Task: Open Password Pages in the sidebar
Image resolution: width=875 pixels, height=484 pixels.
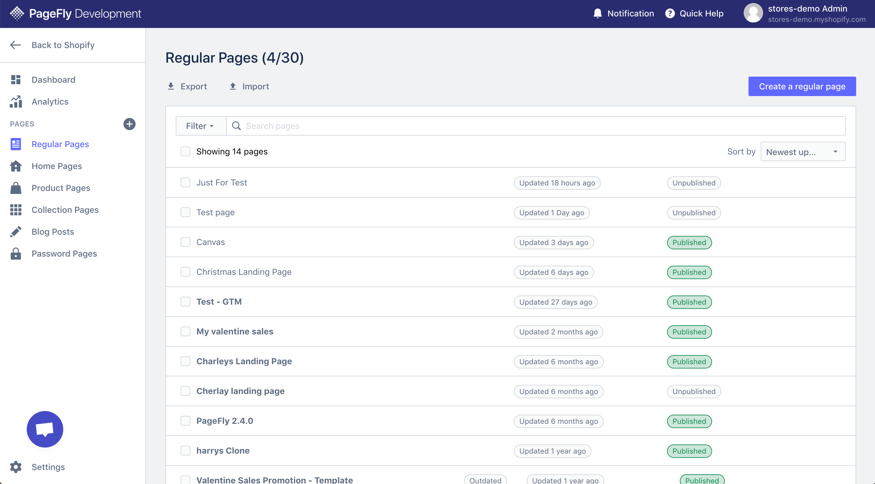Action: (64, 254)
